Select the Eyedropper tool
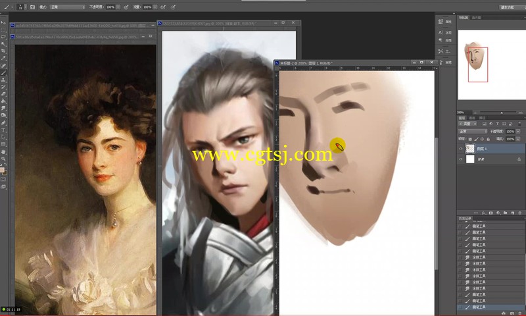Viewport: 526px width, 316px height. (3, 59)
